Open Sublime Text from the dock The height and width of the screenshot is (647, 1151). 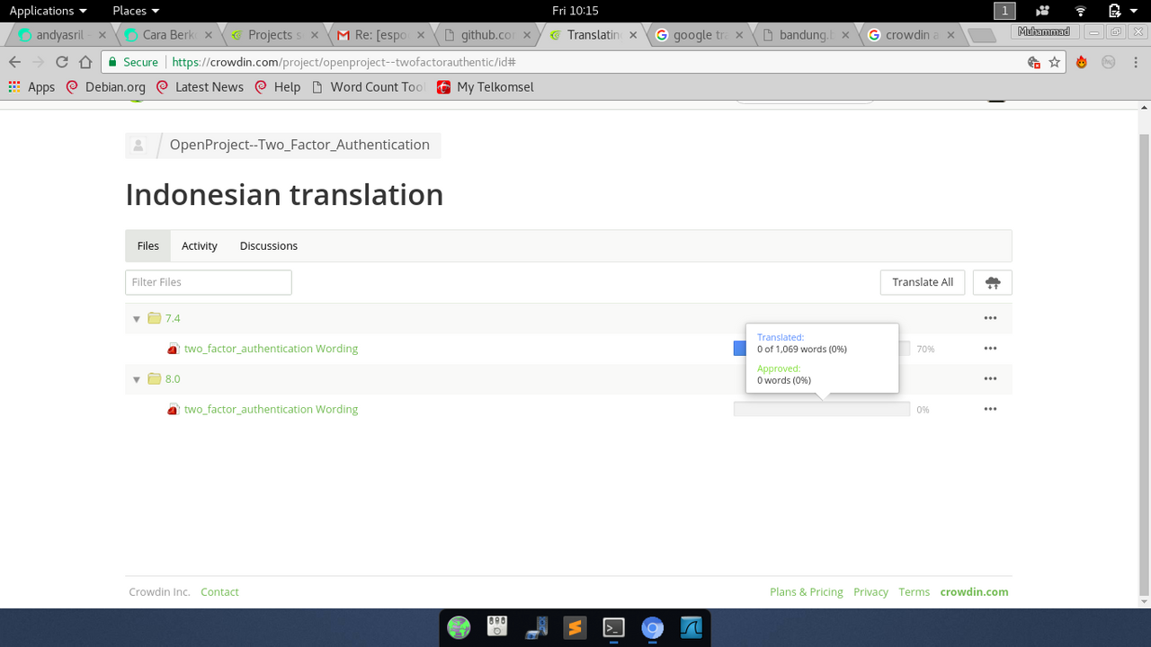point(575,627)
